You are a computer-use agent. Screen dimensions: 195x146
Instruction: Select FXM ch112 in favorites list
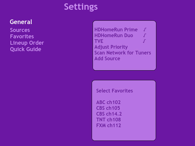[x=108, y=126]
